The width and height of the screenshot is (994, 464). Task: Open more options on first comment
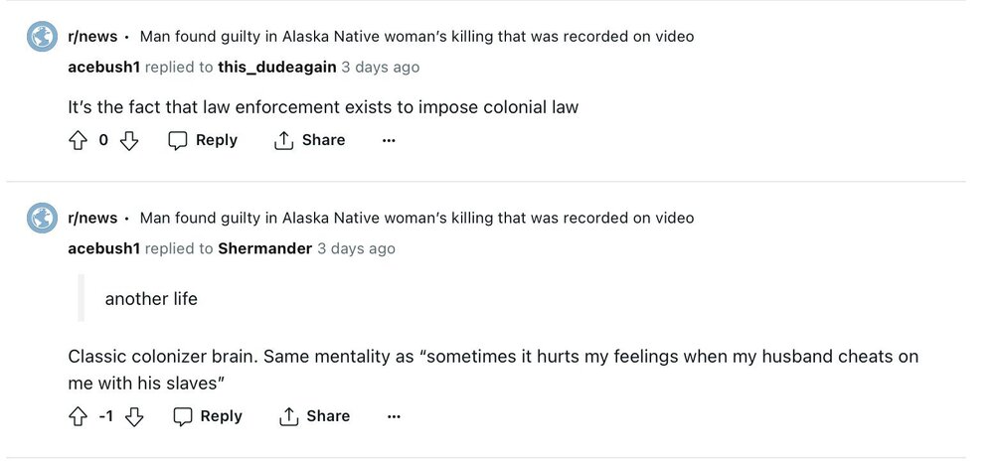389,141
